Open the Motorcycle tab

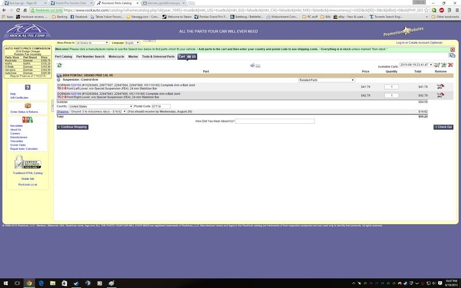(x=116, y=56)
